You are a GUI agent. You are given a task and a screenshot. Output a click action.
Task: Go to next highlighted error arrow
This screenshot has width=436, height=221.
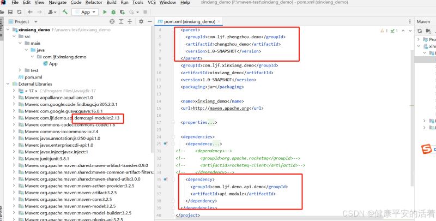(410, 31)
